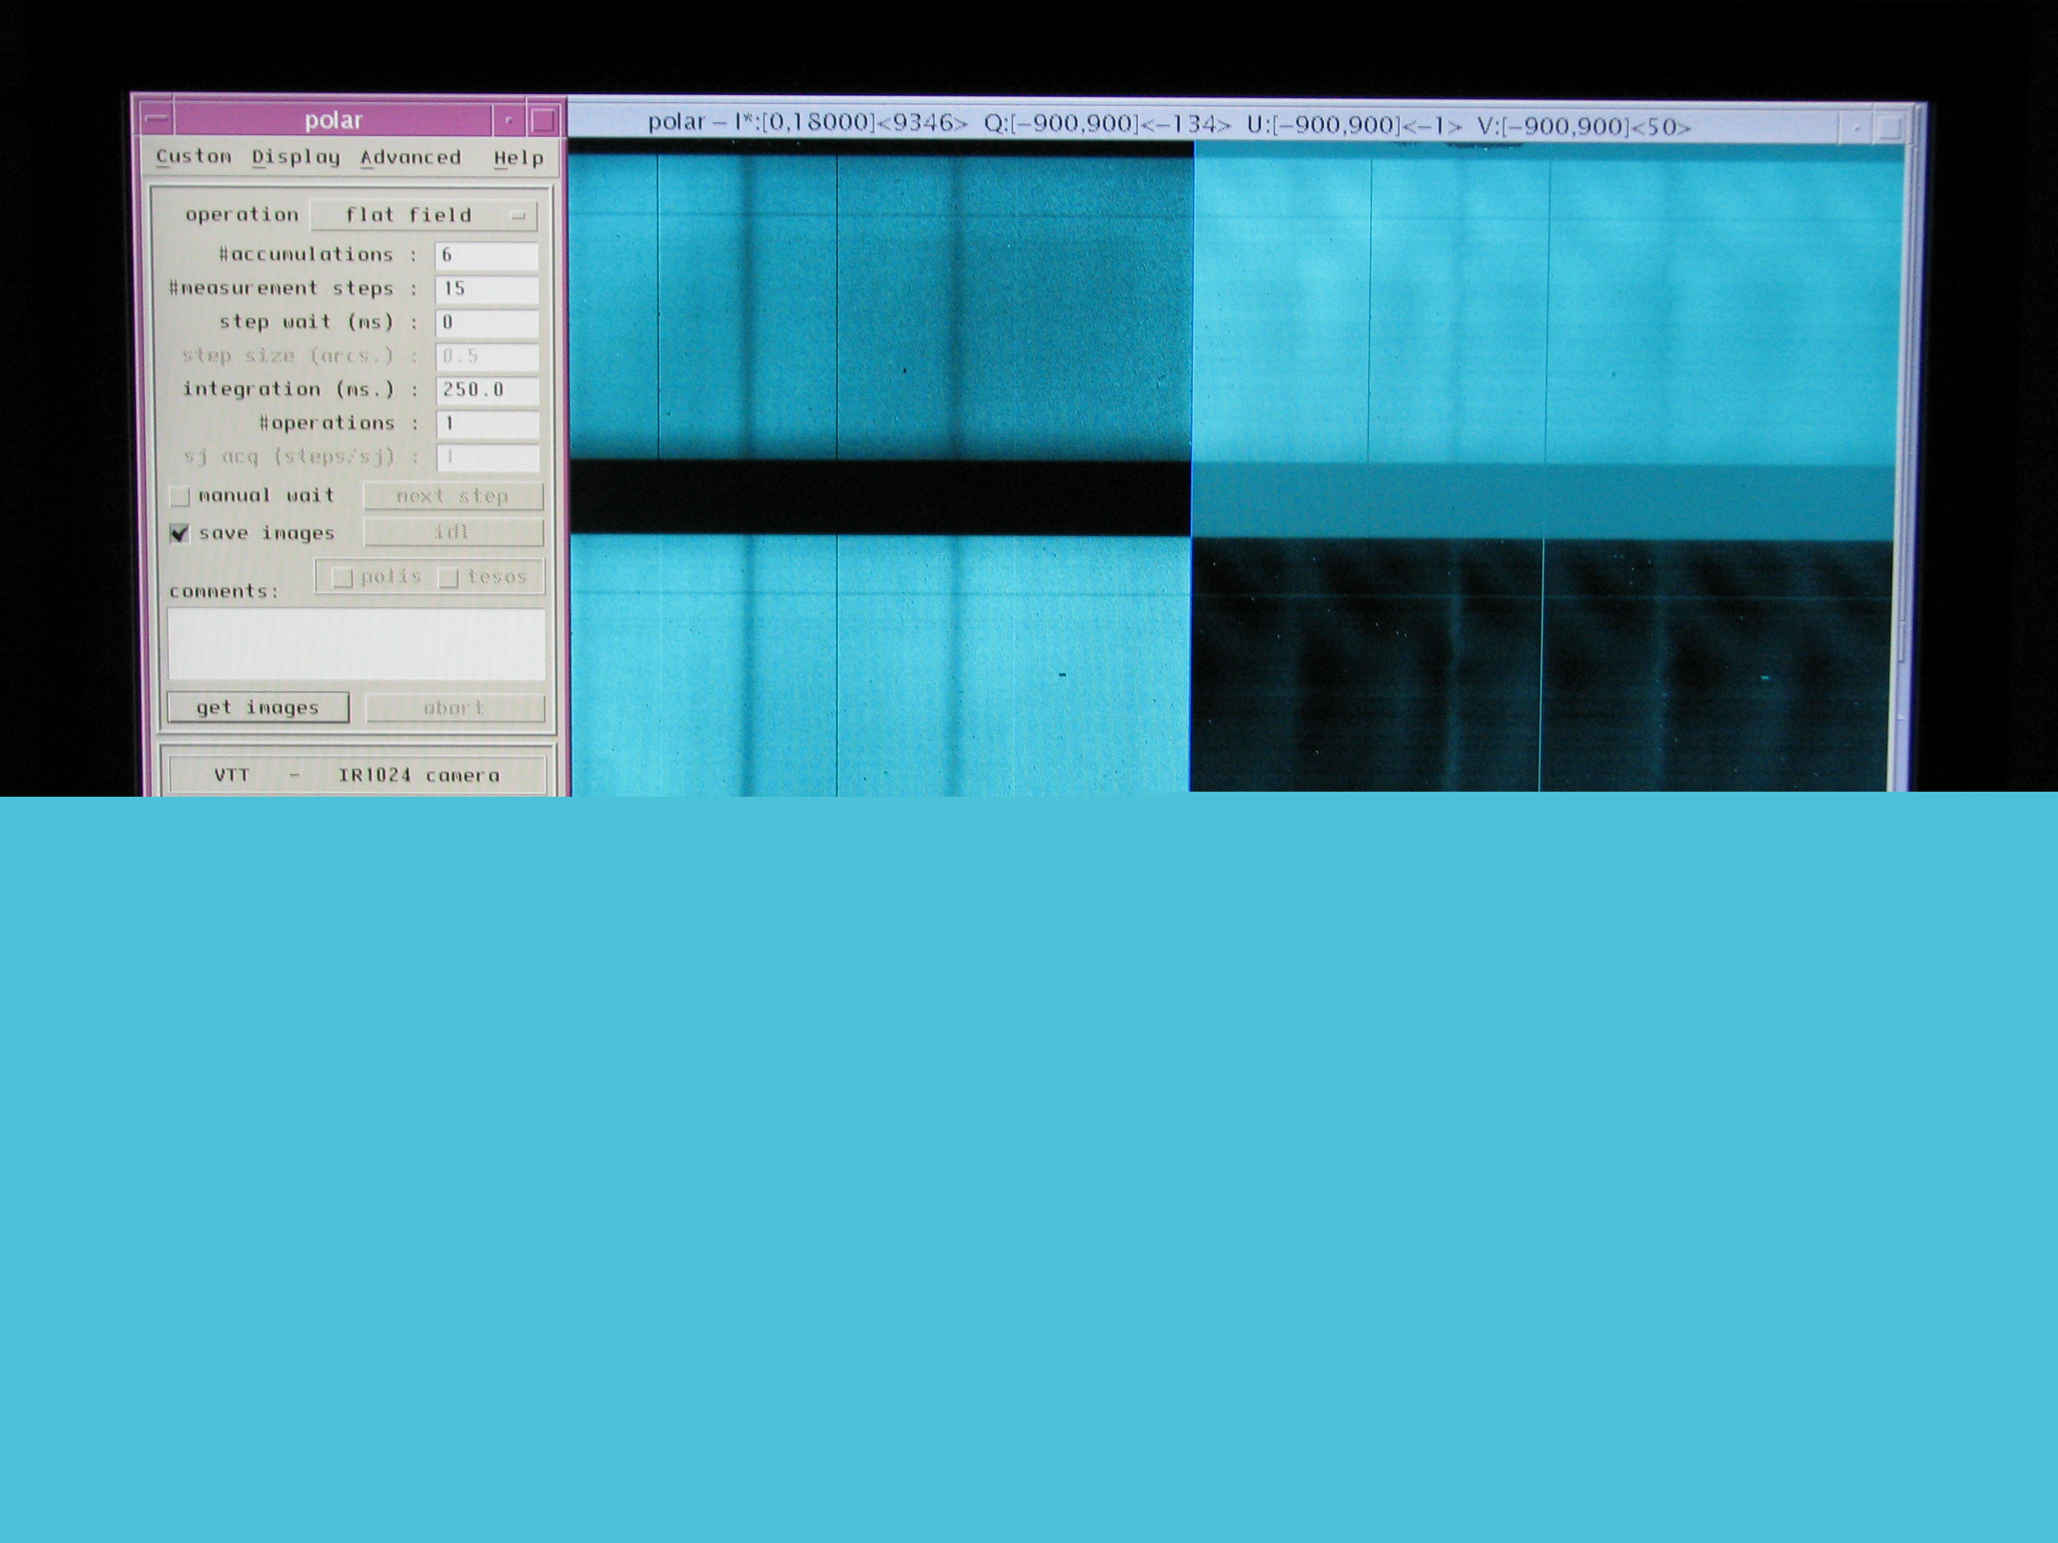Maximize the polar image display window

(x=1888, y=129)
